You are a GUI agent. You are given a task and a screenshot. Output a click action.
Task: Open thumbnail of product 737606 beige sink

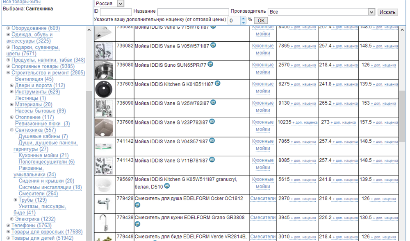(104, 128)
